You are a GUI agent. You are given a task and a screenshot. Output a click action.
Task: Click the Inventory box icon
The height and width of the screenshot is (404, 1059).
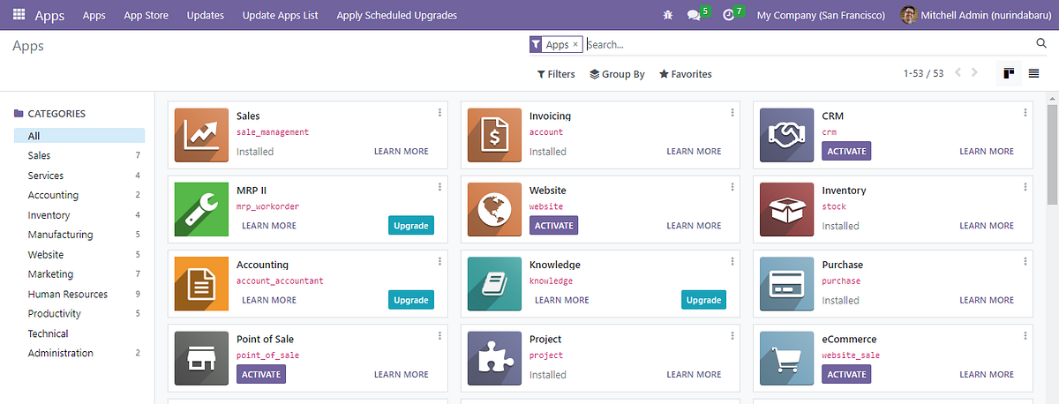coord(786,209)
